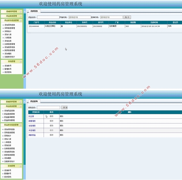Open 采购信息管理 on 出库信息 screen sidebar
The image size is (182, 180).
10,28
